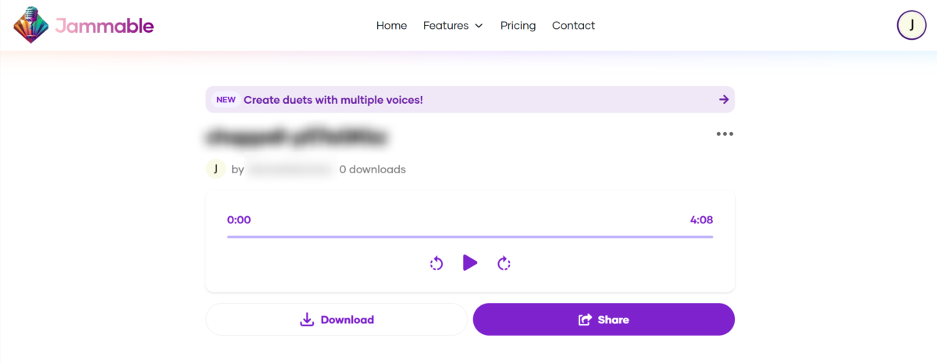
Task: Rewind the track with the skip-back icon
Action: [436, 263]
